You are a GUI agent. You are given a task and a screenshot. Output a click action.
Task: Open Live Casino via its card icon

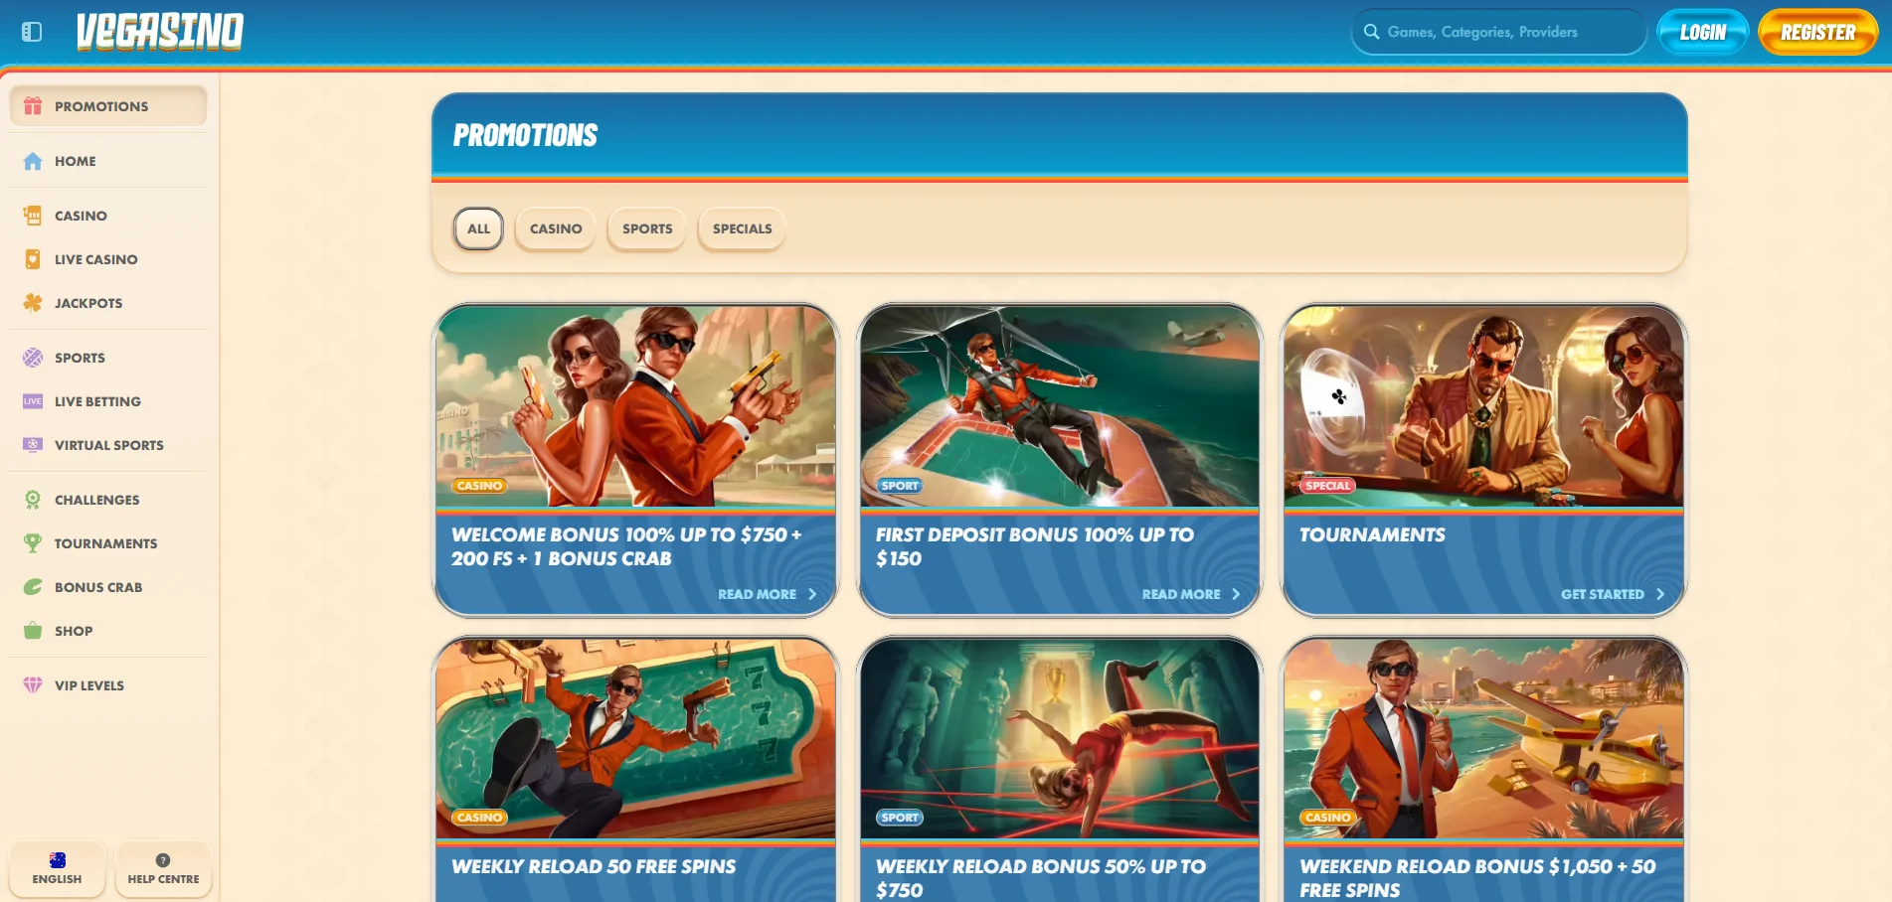[x=33, y=259]
